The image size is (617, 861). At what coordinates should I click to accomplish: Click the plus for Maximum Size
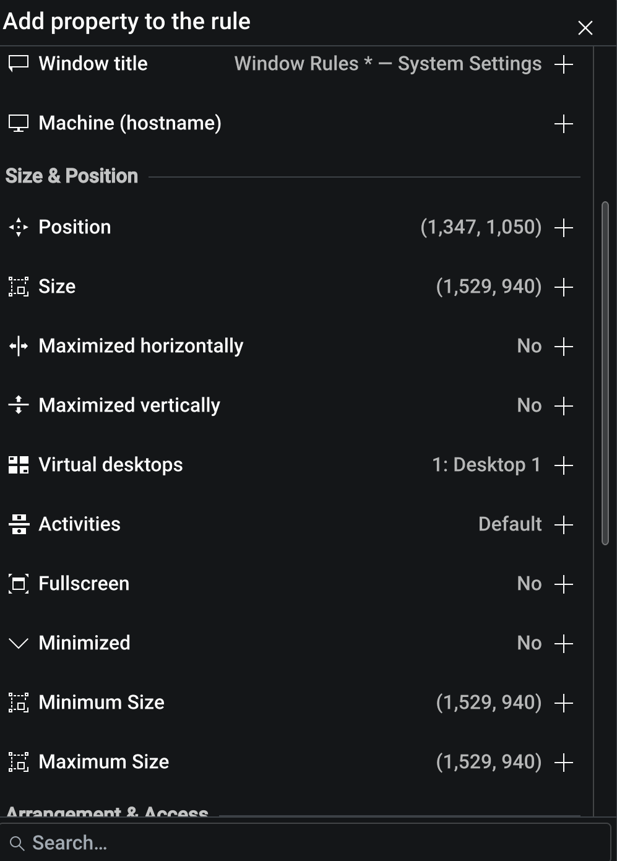pos(563,763)
